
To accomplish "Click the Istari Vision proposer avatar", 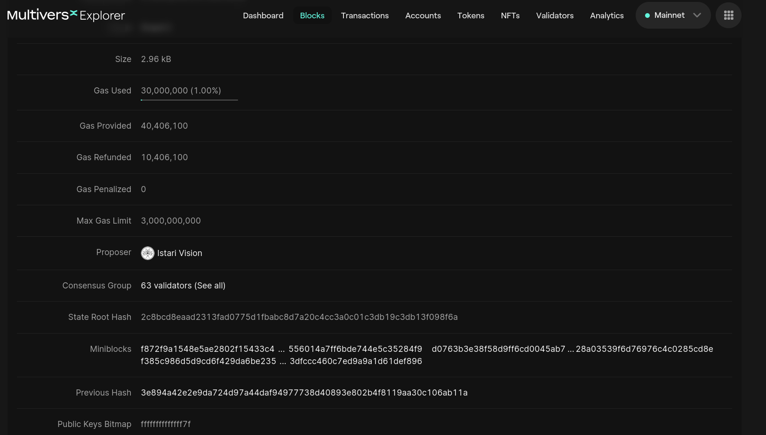I will click(148, 253).
